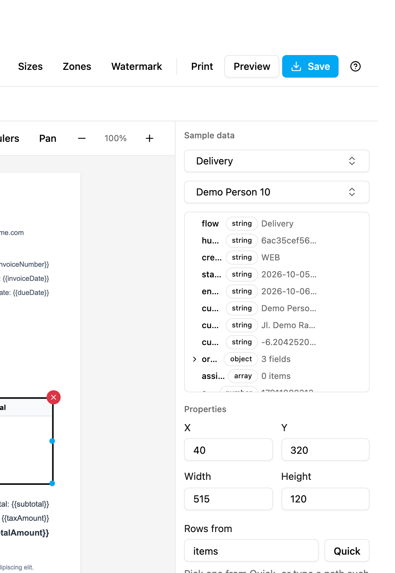Open the Delivery sample data dropdown
Image resolution: width=395 pixels, height=573 pixels.
pos(277,161)
